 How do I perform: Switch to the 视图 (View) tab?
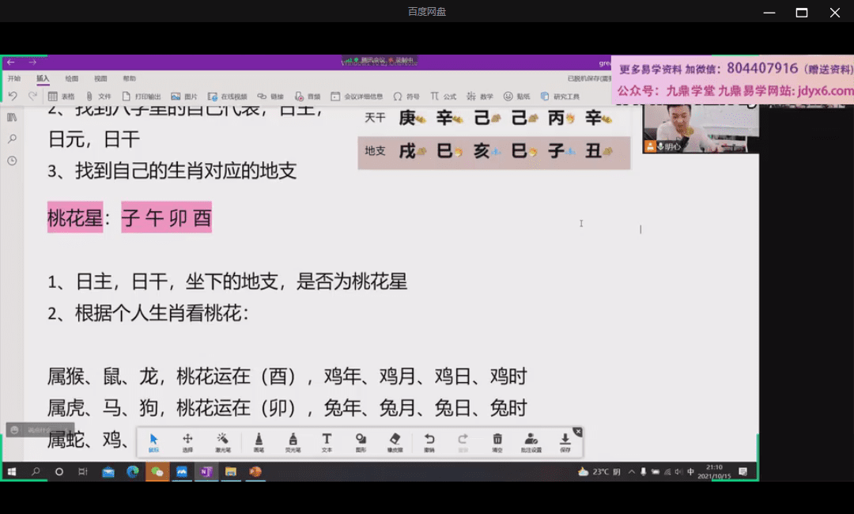tap(100, 79)
